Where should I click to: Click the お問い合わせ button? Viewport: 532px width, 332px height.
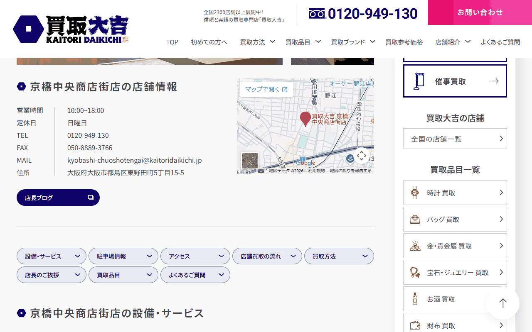[x=480, y=12]
